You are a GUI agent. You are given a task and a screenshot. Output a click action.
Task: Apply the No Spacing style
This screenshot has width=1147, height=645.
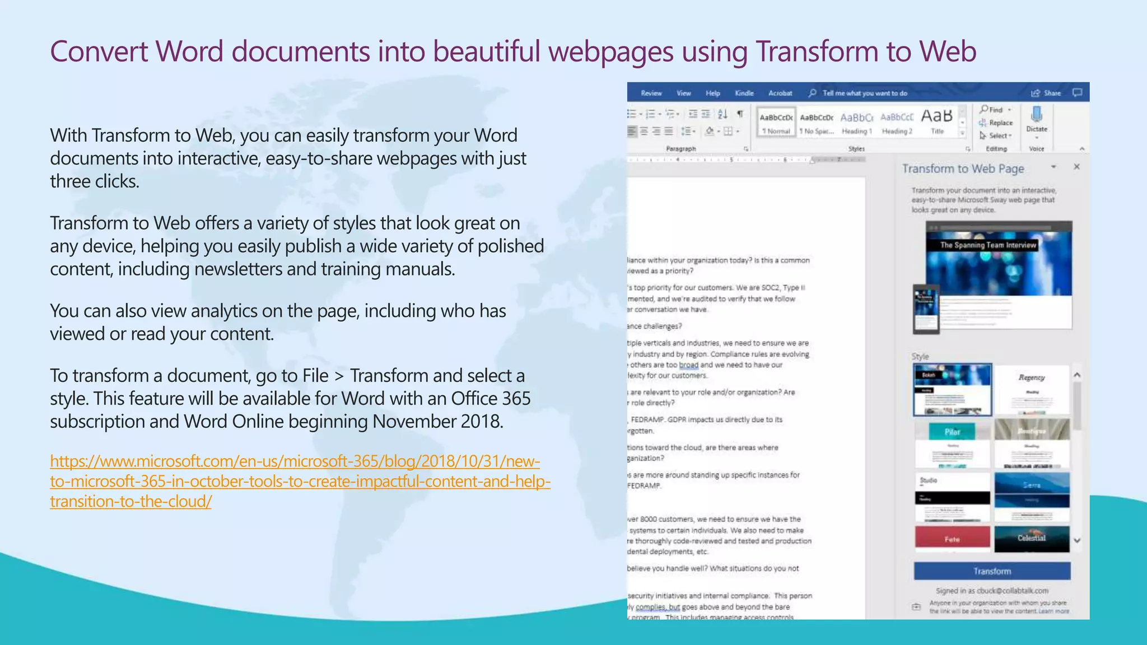(x=817, y=122)
